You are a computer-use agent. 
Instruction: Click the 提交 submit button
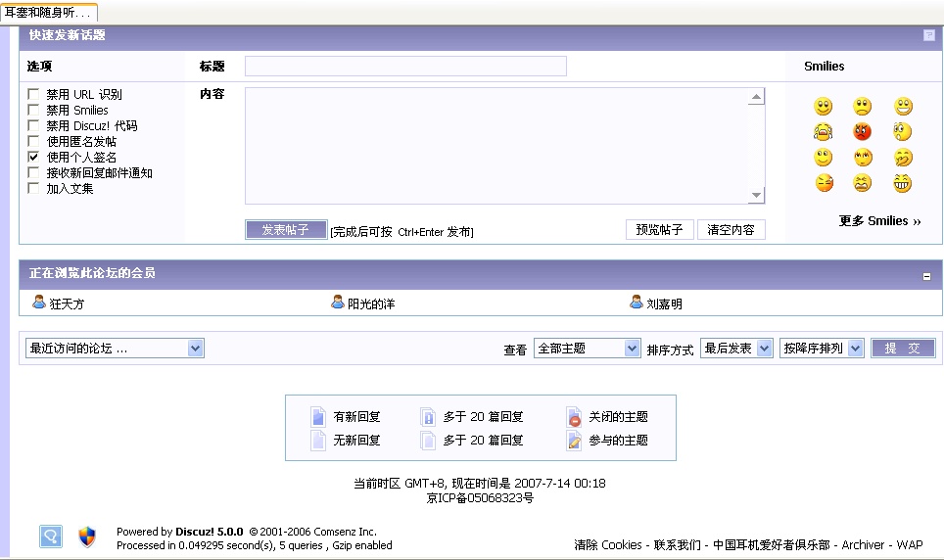click(x=903, y=349)
